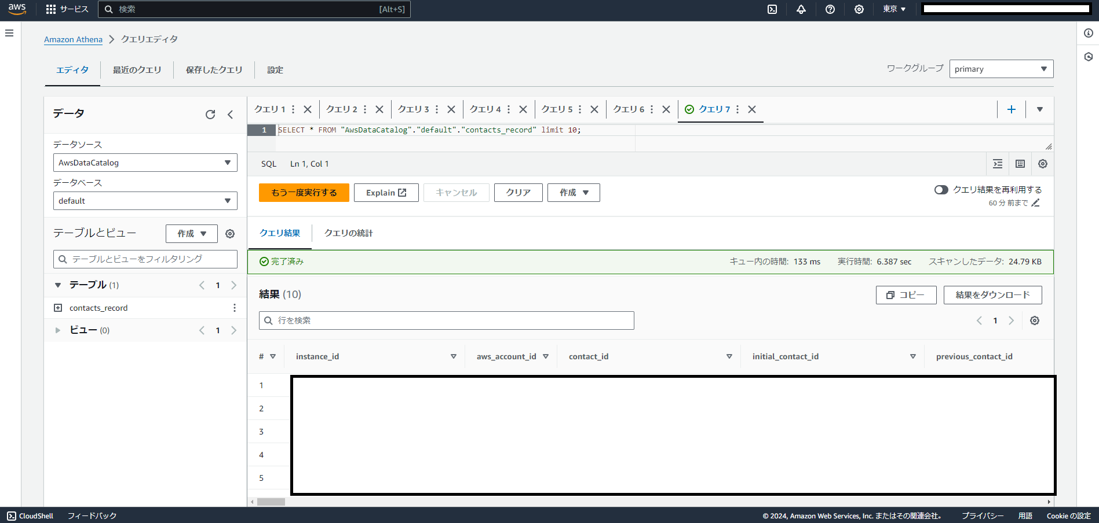Open the テーブルとビュー settings gear

[230, 234]
